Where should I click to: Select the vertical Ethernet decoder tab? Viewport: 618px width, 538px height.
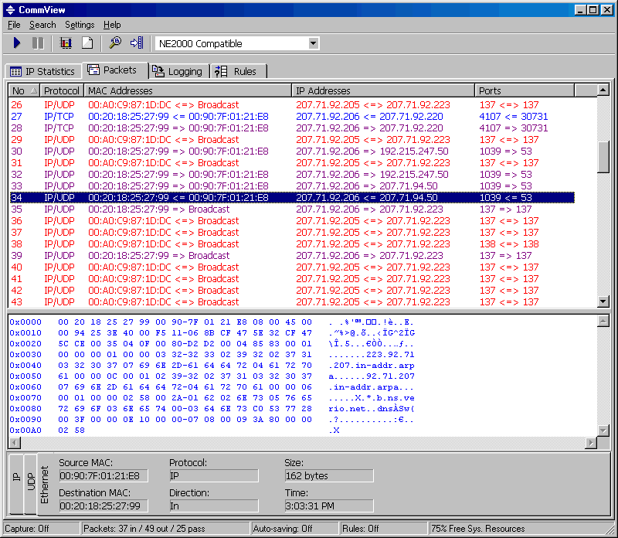pyautogui.click(x=44, y=485)
